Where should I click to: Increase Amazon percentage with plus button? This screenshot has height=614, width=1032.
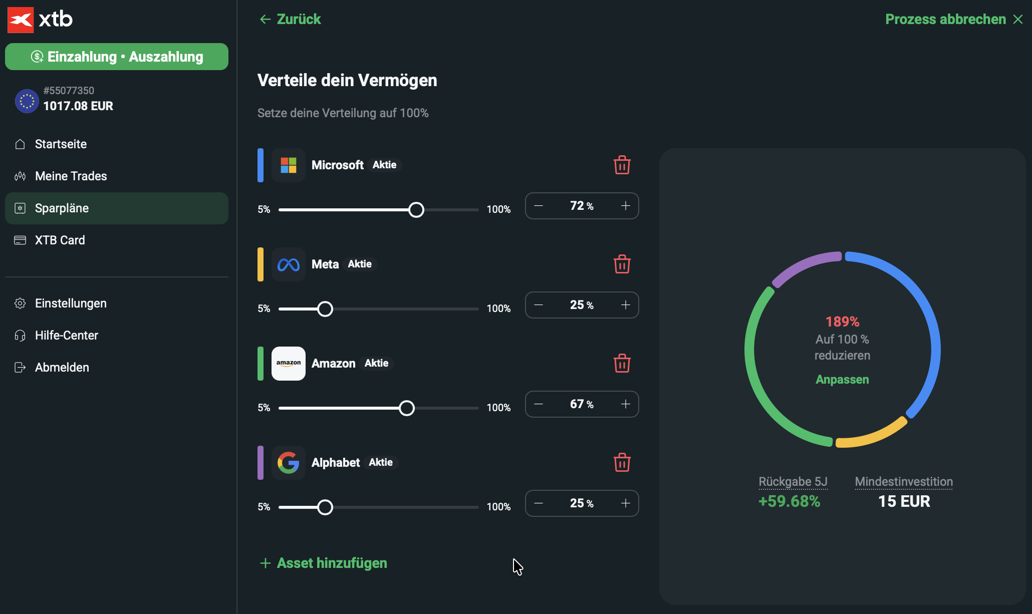[x=626, y=404]
